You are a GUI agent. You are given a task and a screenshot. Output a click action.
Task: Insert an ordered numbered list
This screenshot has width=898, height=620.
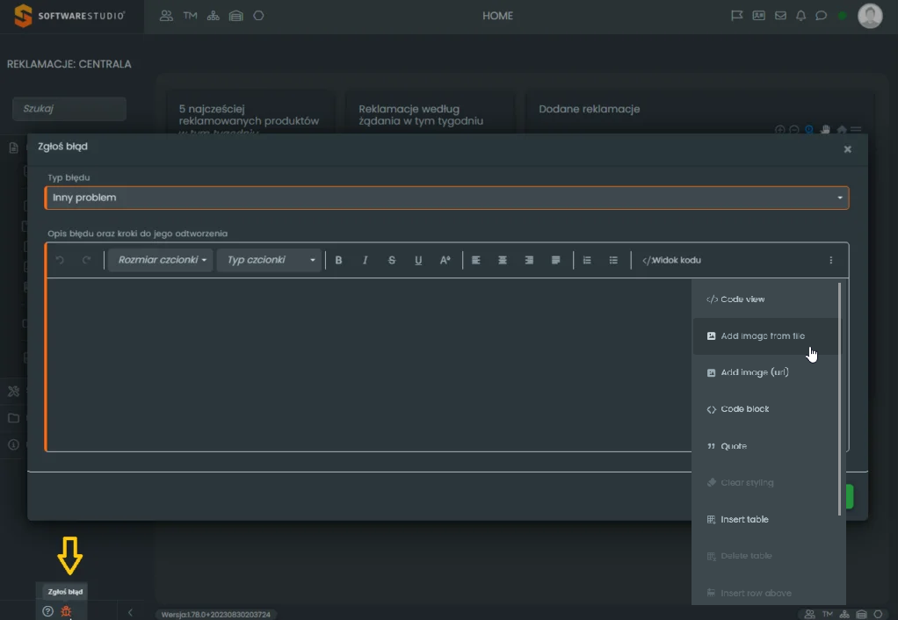click(x=587, y=260)
